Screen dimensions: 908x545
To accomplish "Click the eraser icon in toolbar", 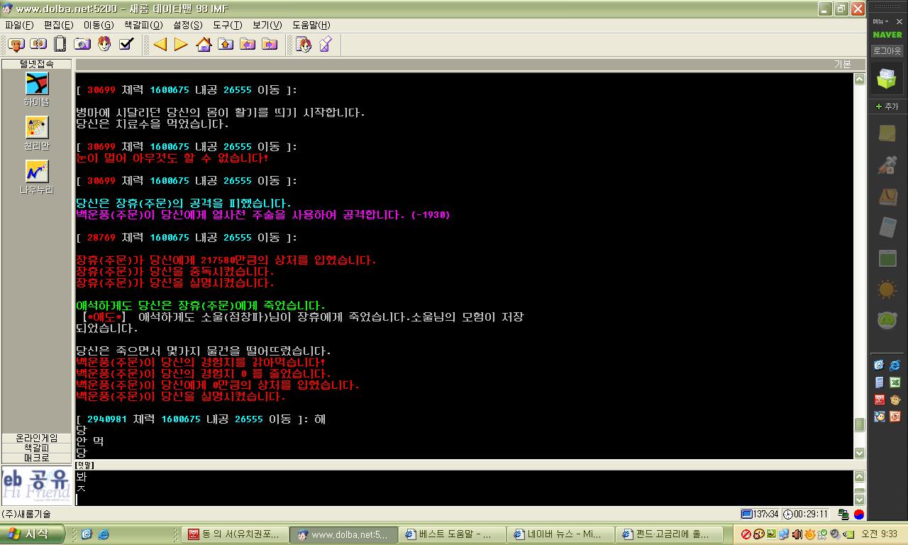I will 325,45.
